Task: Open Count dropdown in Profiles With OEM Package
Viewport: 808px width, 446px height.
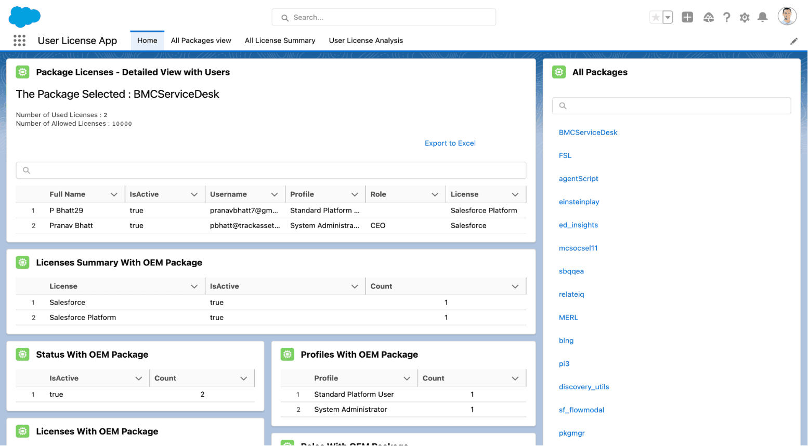Action: click(x=515, y=378)
